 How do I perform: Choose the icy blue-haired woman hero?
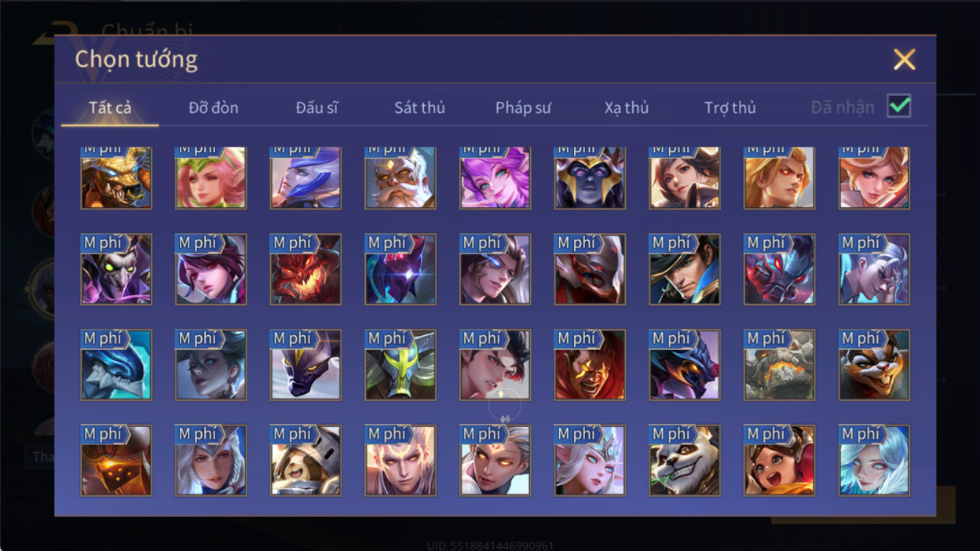[x=874, y=461]
